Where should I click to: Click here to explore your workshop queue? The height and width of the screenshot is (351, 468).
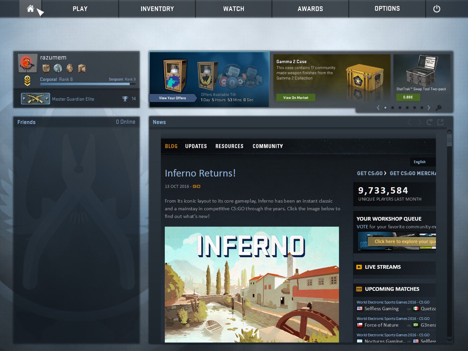pos(402,241)
